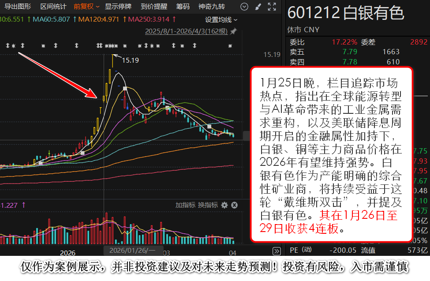Open the 前复权 adjustment dropdown

[86, 7]
